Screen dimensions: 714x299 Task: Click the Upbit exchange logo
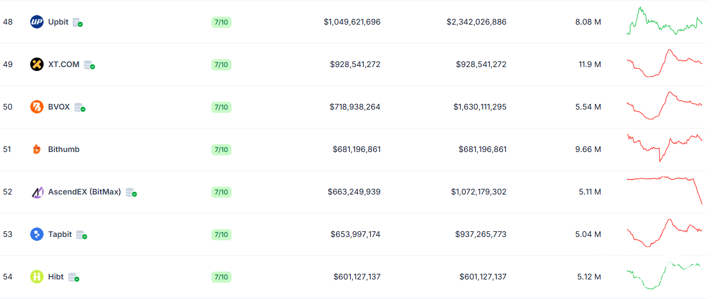[37, 22]
